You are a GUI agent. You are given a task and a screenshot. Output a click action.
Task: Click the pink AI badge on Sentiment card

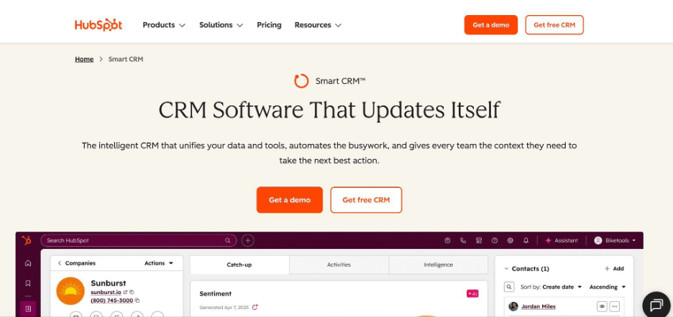[472, 294]
